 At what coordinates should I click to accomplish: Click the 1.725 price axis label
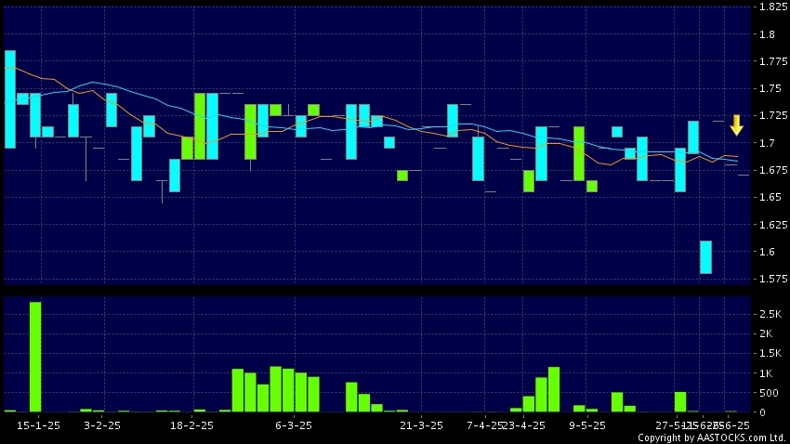pyautogui.click(x=773, y=116)
